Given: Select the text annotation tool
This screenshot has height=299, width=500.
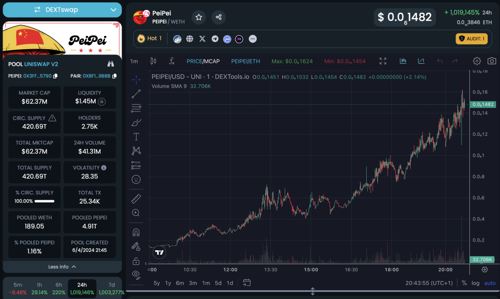Looking at the screenshot, I should coord(136,137).
